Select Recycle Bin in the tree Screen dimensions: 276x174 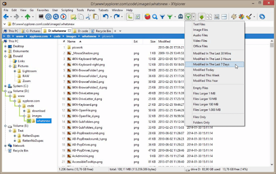pos(20,151)
